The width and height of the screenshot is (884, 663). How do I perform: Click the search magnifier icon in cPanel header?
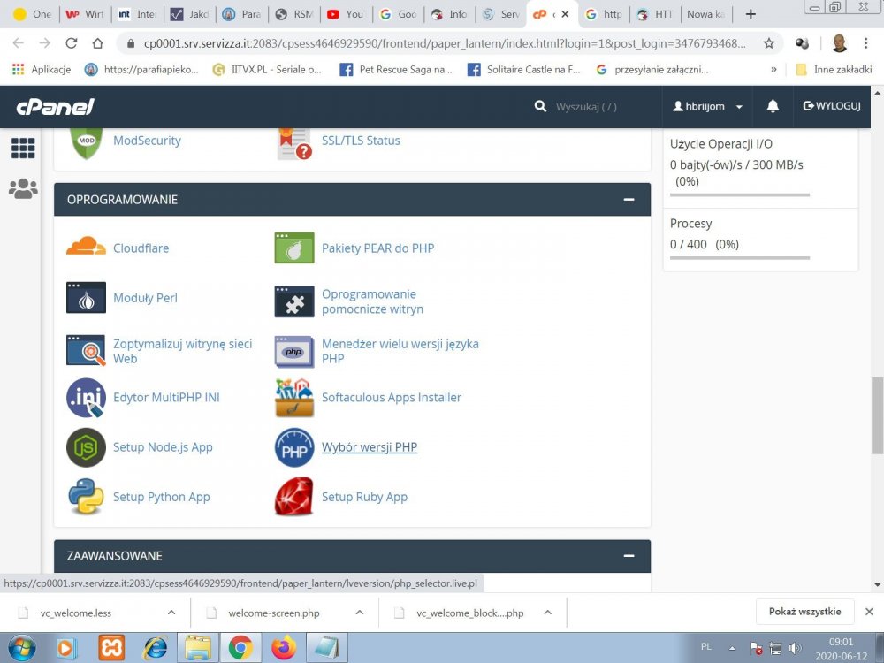[540, 106]
